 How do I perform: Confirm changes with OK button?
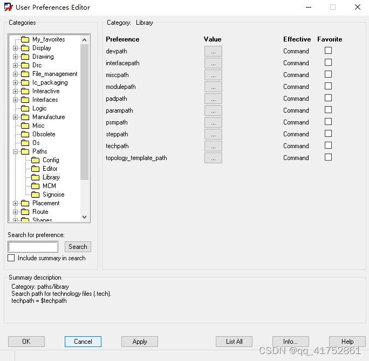click(x=26, y=342)
